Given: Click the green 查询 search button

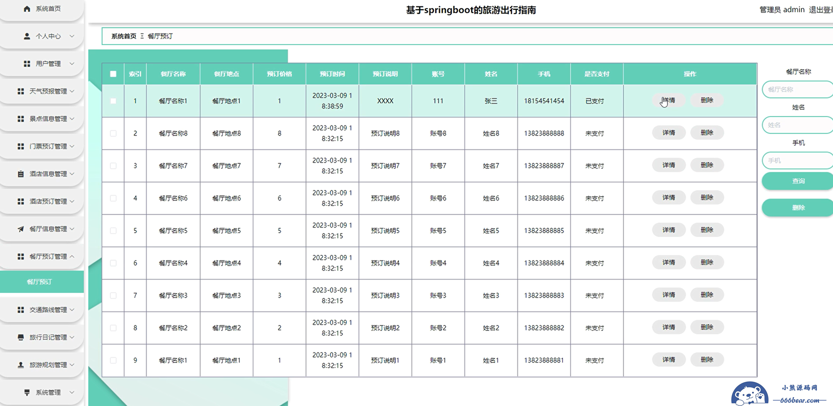Looking at the screenshot, I should (x=798, y=181).
